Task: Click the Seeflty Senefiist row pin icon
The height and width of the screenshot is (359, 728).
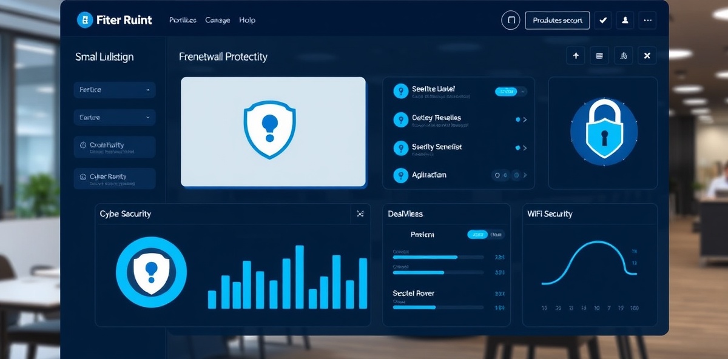Action: click(400, 147)
